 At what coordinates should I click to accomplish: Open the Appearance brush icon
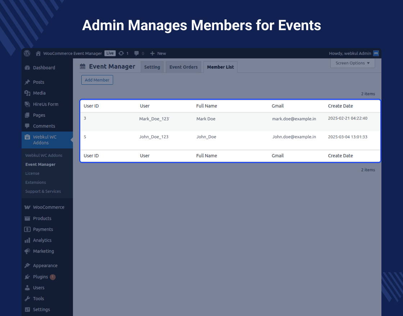pos(27,265)
